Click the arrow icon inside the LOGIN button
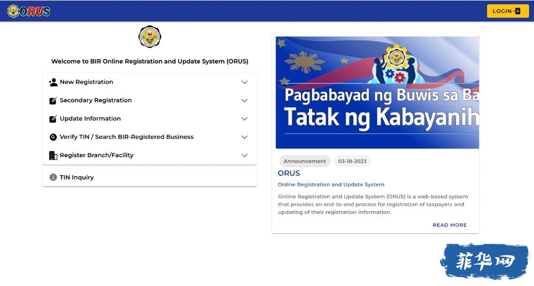Screen dimensions: 534x286 click(x=517, y=11)
